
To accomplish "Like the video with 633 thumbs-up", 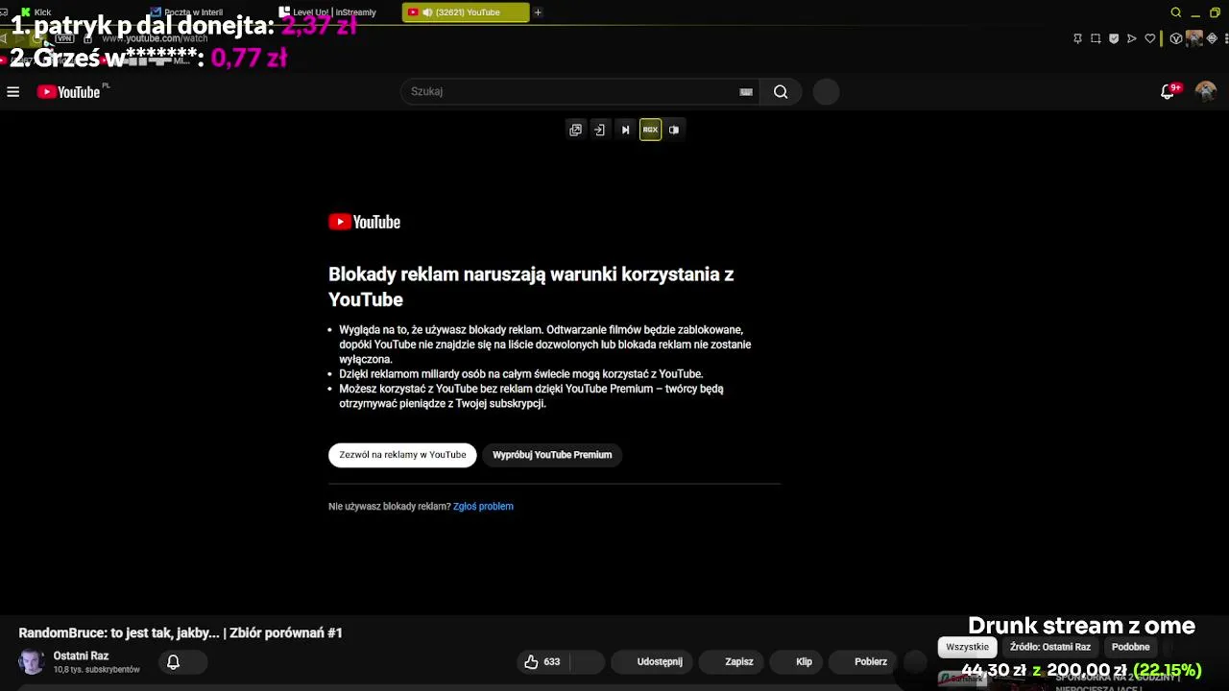I will pos(542,662).
